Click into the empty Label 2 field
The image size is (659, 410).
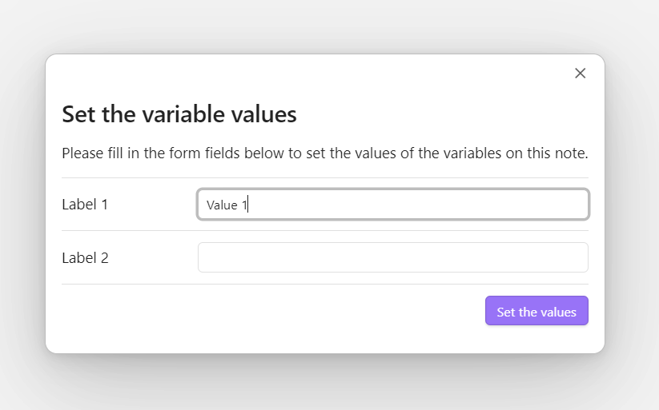coord(393,257)
